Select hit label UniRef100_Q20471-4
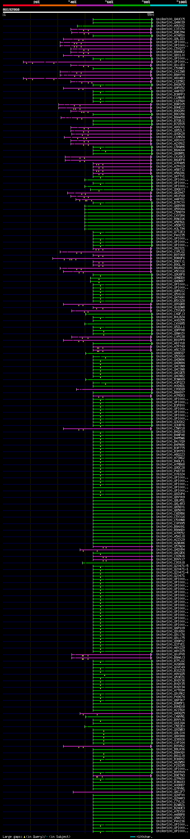Screen dimensions: 190x839 coord(172,573)
